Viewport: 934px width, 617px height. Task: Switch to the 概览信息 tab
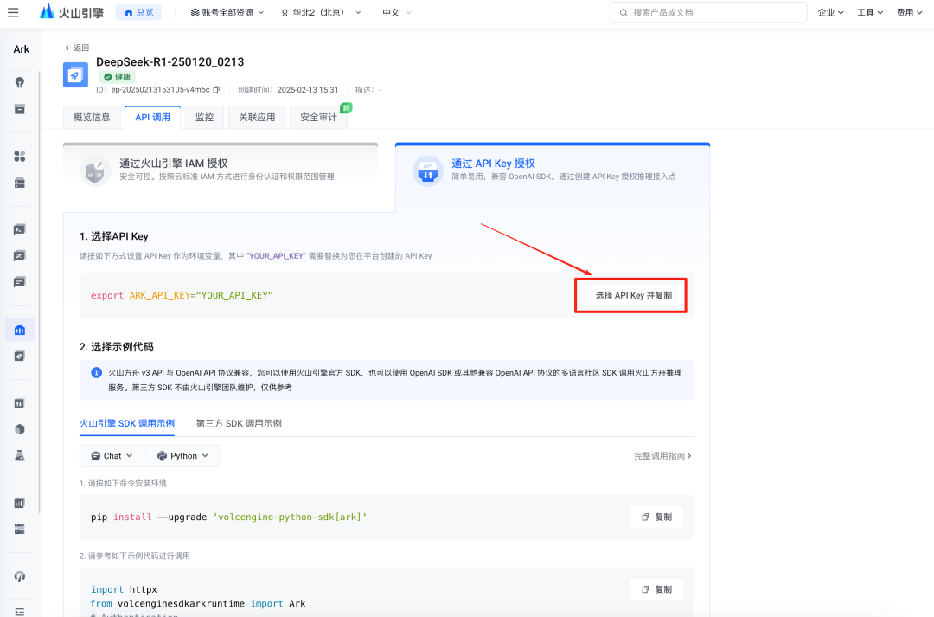92,118
